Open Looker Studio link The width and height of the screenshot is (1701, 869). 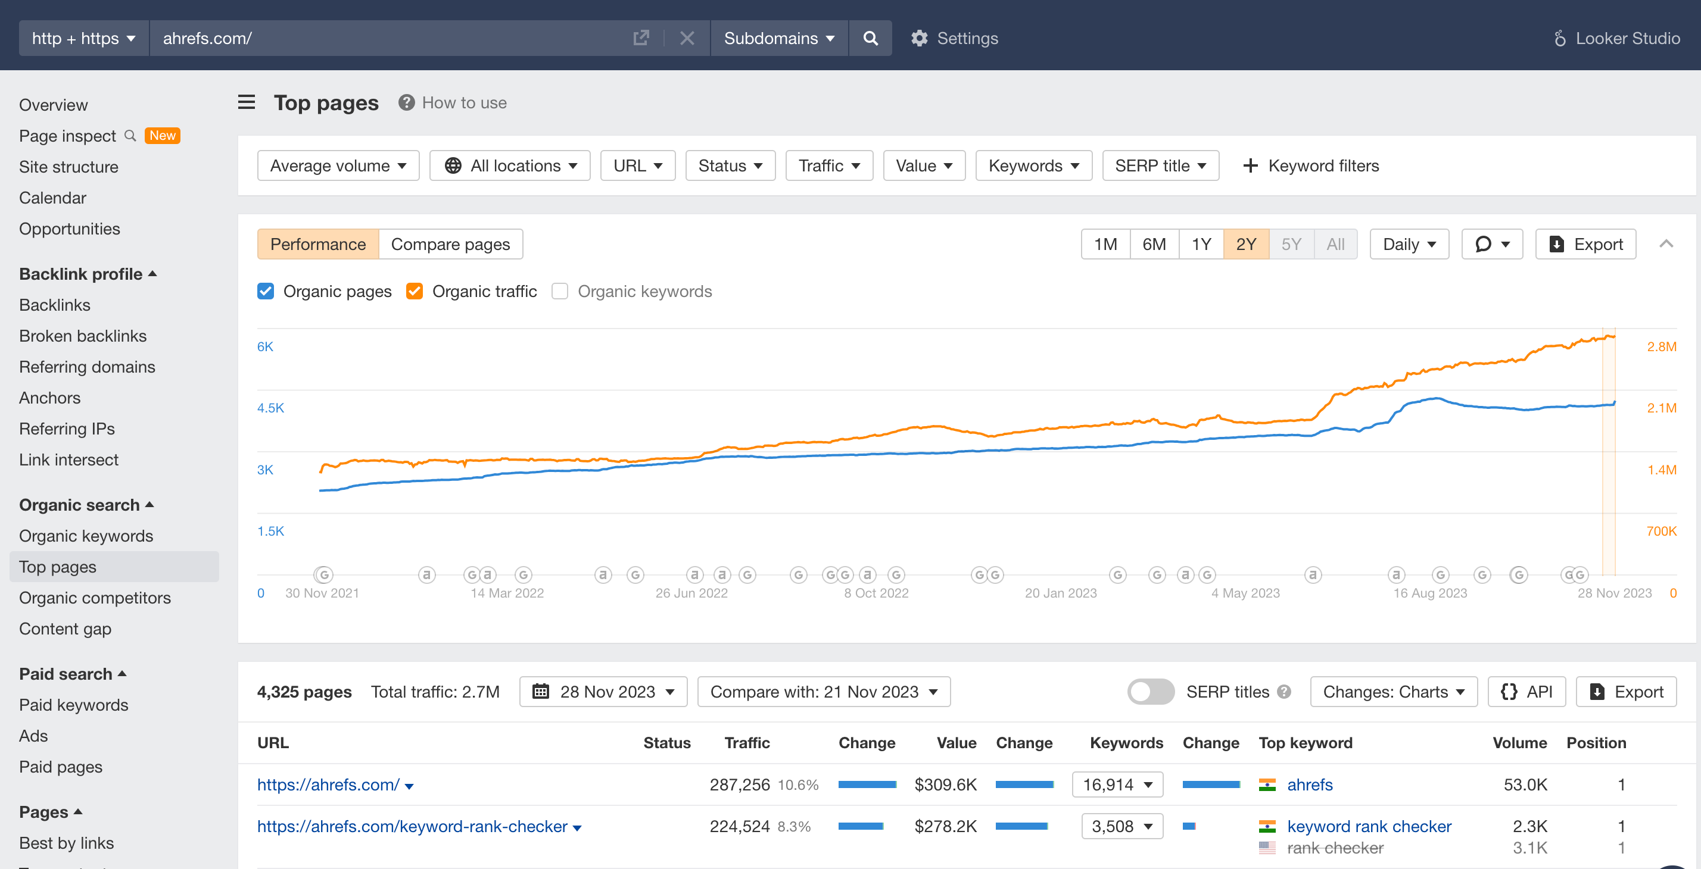tap(1616, 38)
